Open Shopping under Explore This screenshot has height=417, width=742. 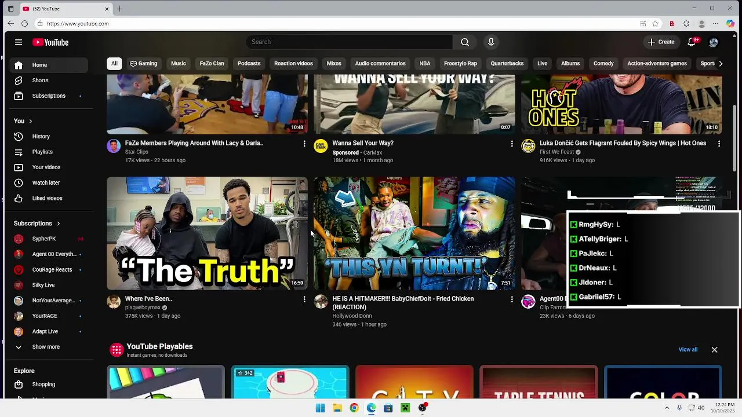[x=49, y=385]
